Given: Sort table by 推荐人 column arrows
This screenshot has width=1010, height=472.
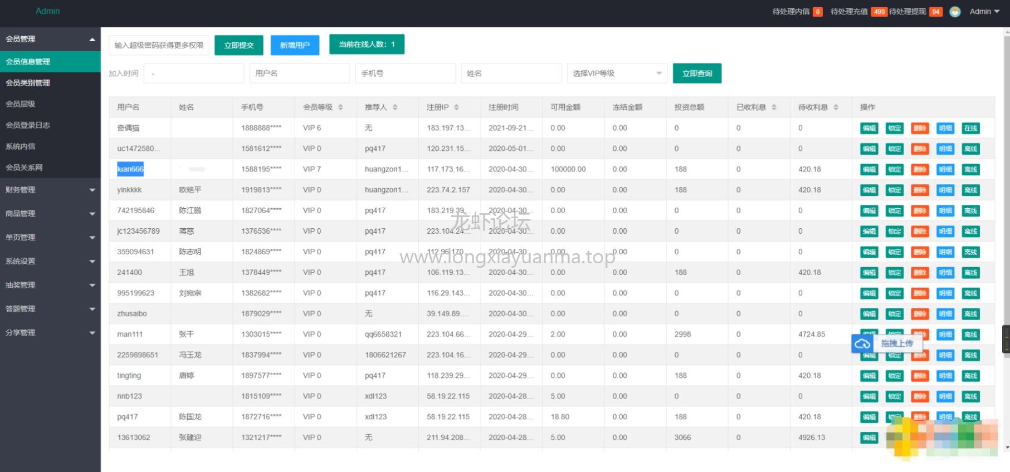Looking at the screenshot, I should coord(395,107).
